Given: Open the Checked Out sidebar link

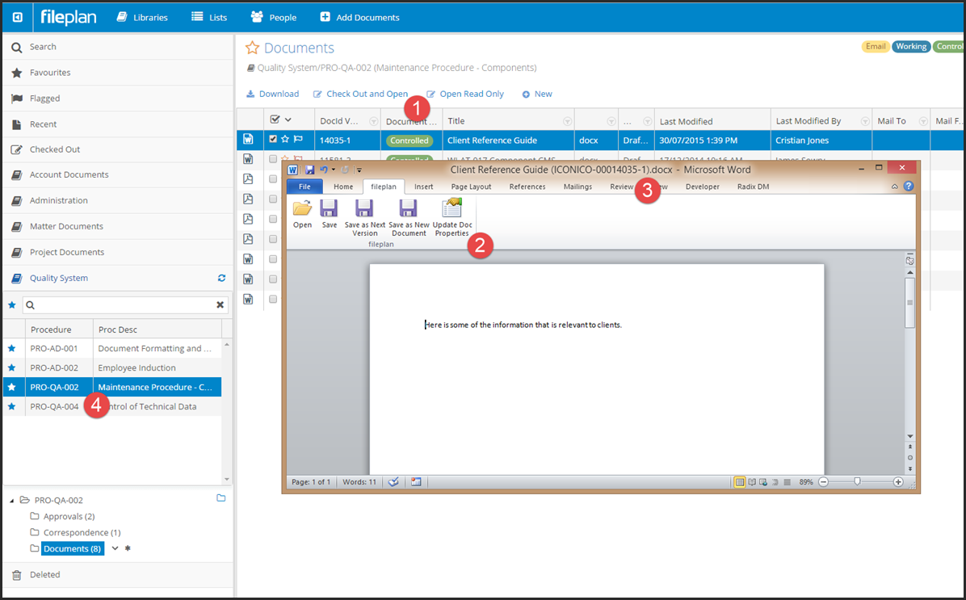Looking at the screenshot, I should [55, 149].
